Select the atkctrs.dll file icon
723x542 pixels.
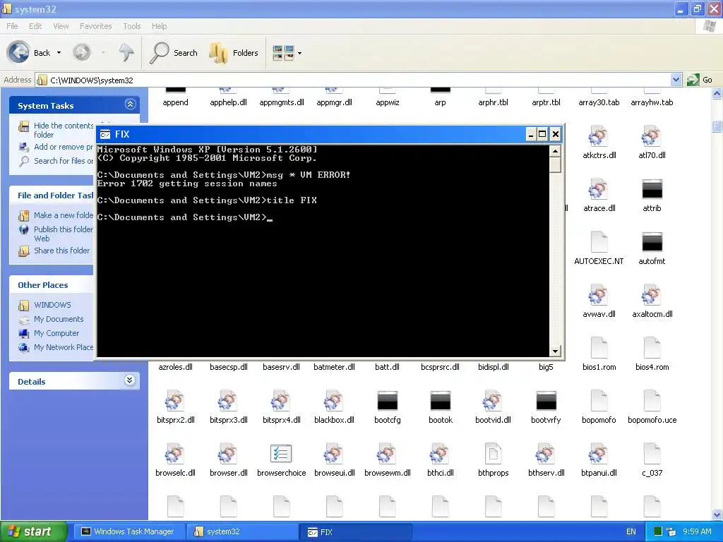coord(599,137)
